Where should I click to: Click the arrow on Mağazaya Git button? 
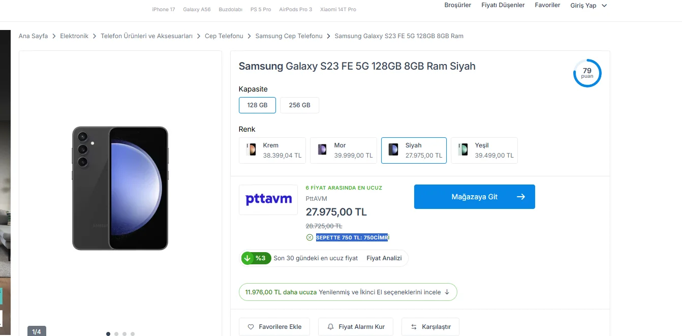pyautogui.click(x=520, y=197)
